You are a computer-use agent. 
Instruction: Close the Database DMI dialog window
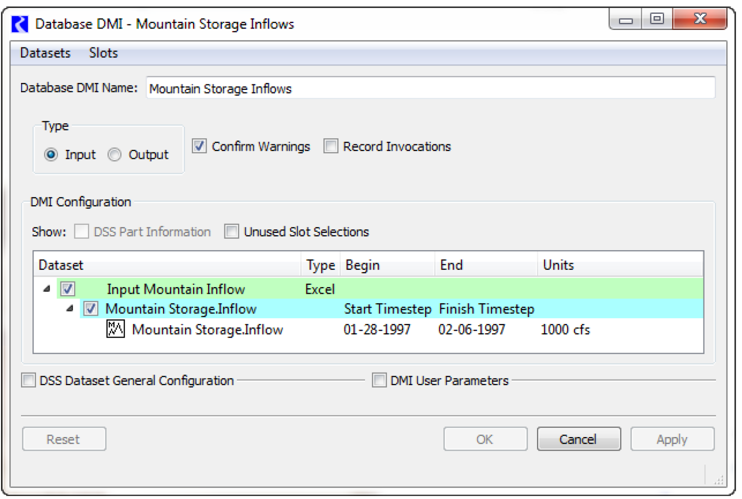pyautogui.click(x=699, y=19)
